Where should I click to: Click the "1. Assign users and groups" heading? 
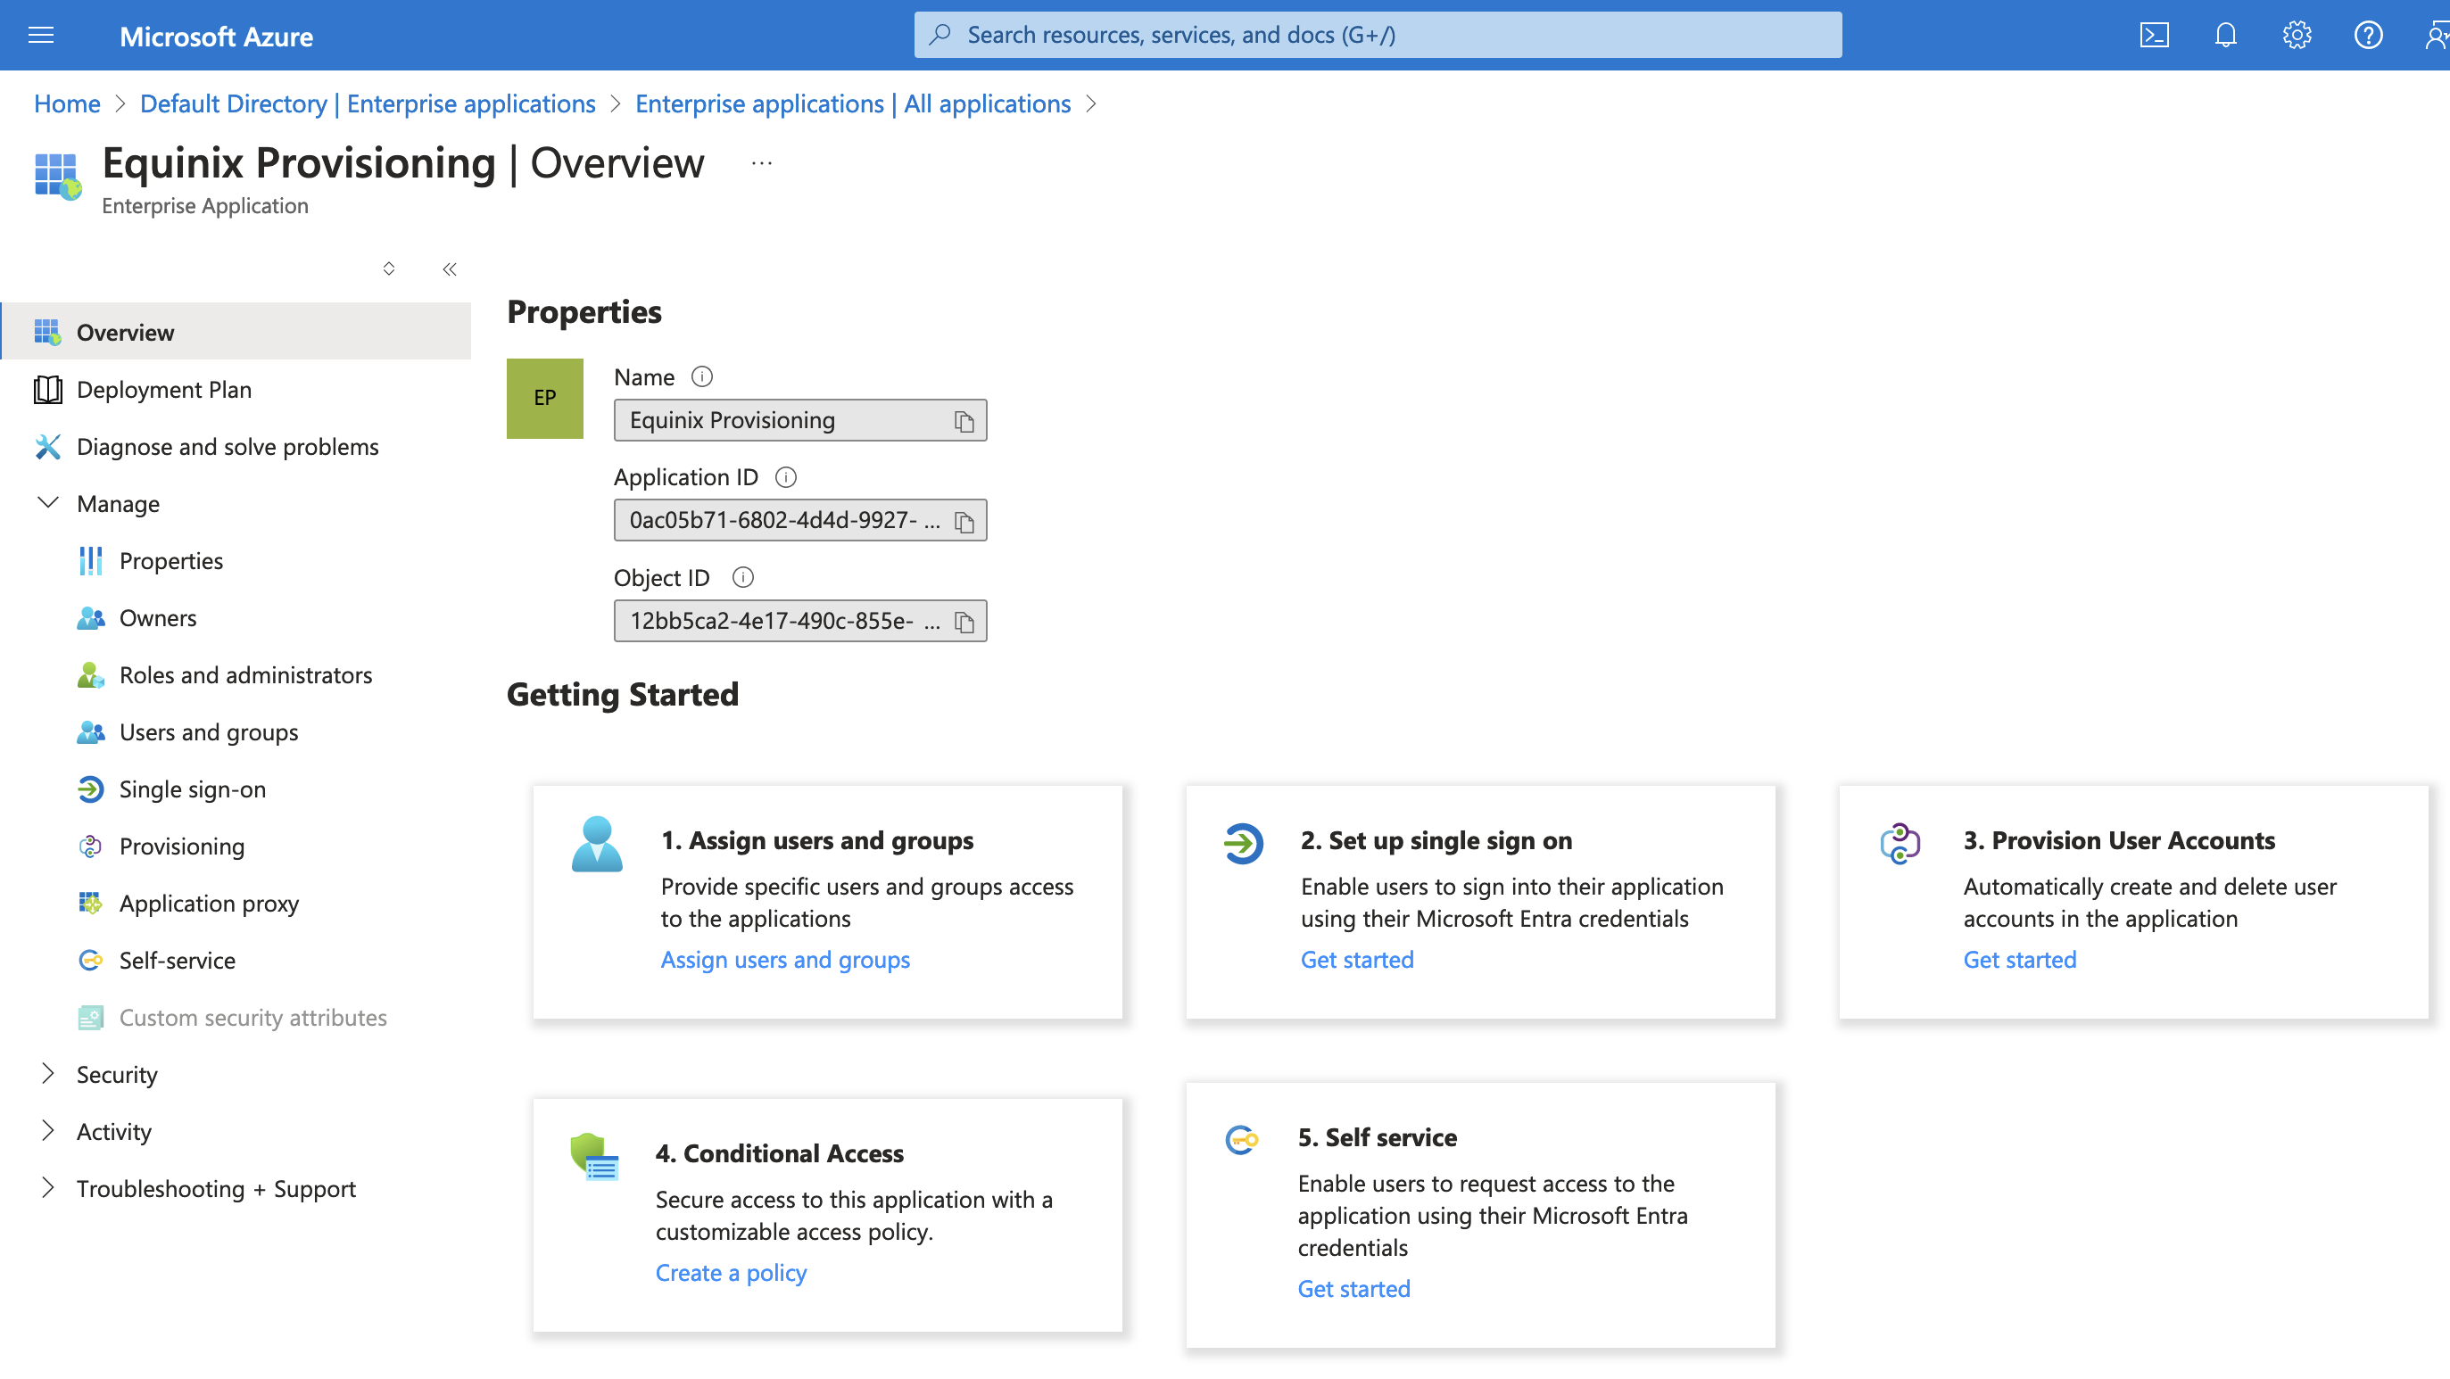[817, 841]
